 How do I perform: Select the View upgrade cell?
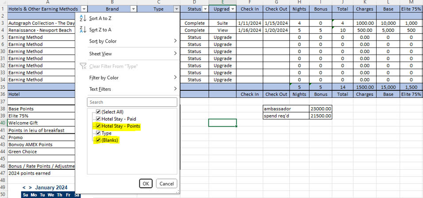pos(223,30)
